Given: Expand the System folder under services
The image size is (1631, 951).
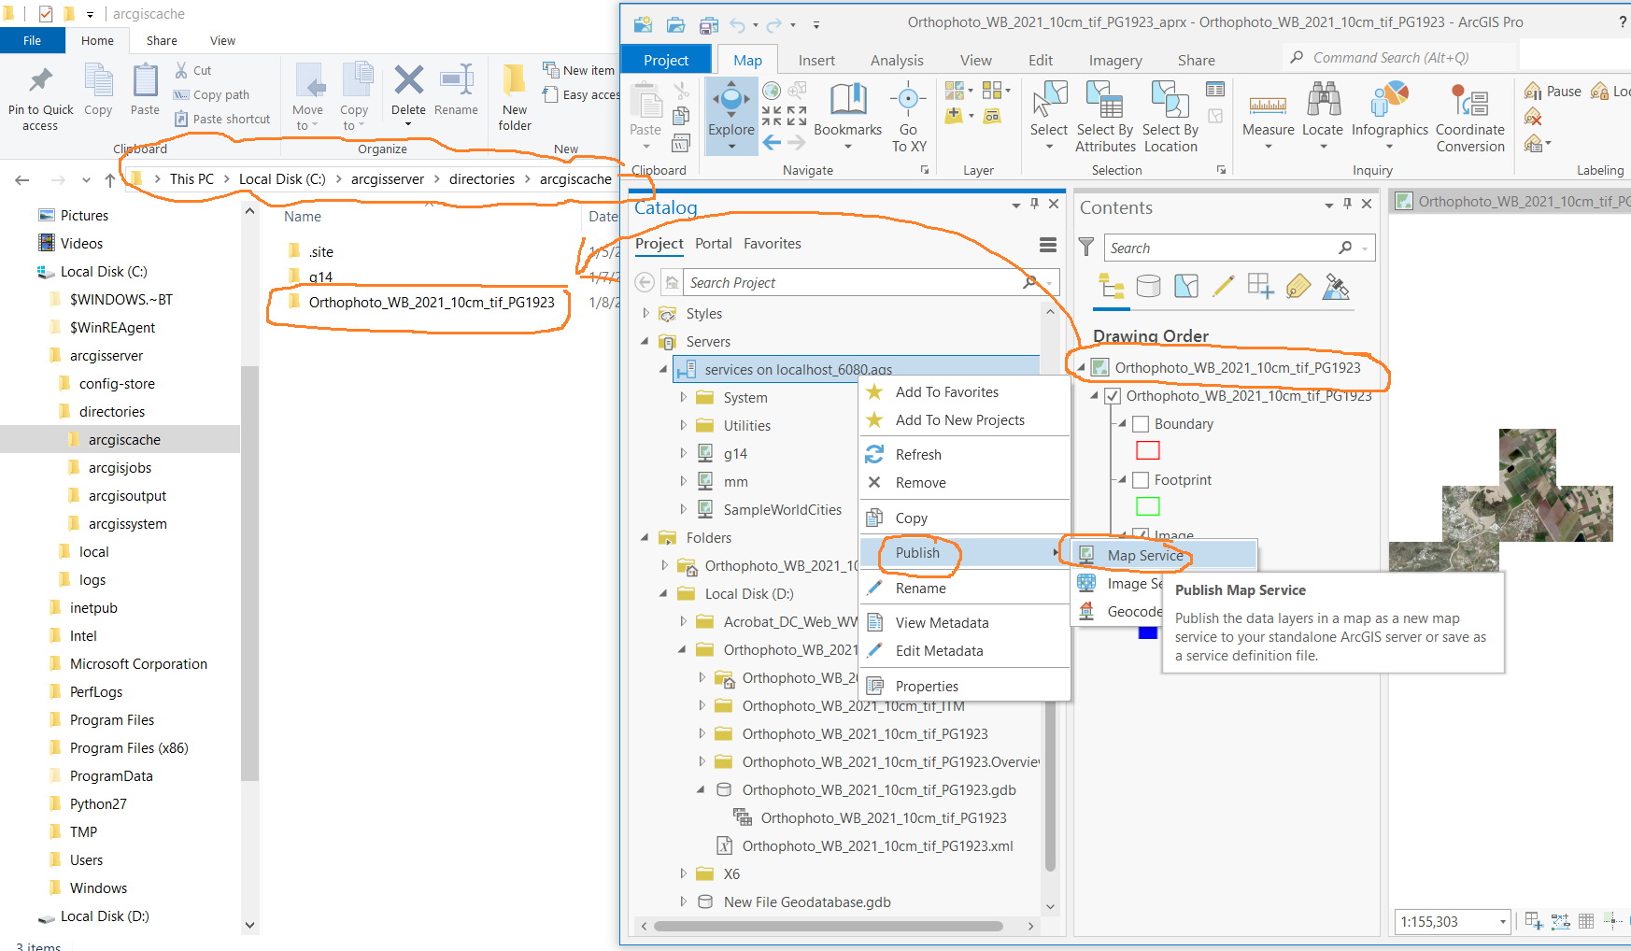Looking at the screenshot, I should point(683,397).
